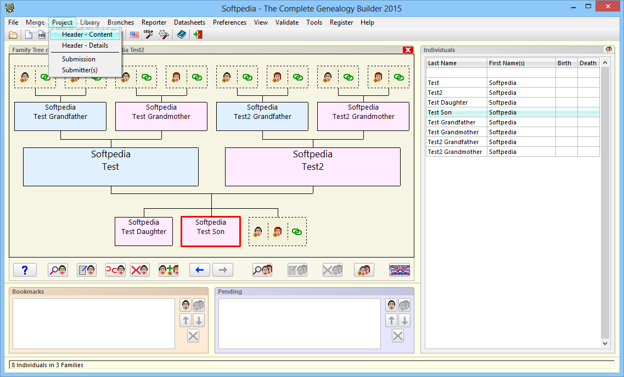
Task: Add individual to Pending with face icon
Action: [392, 306]
